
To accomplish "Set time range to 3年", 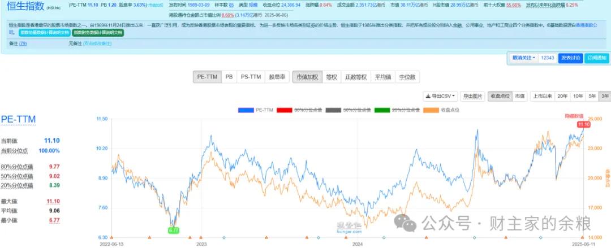I will pyautogui.click(x=604, y=96).
